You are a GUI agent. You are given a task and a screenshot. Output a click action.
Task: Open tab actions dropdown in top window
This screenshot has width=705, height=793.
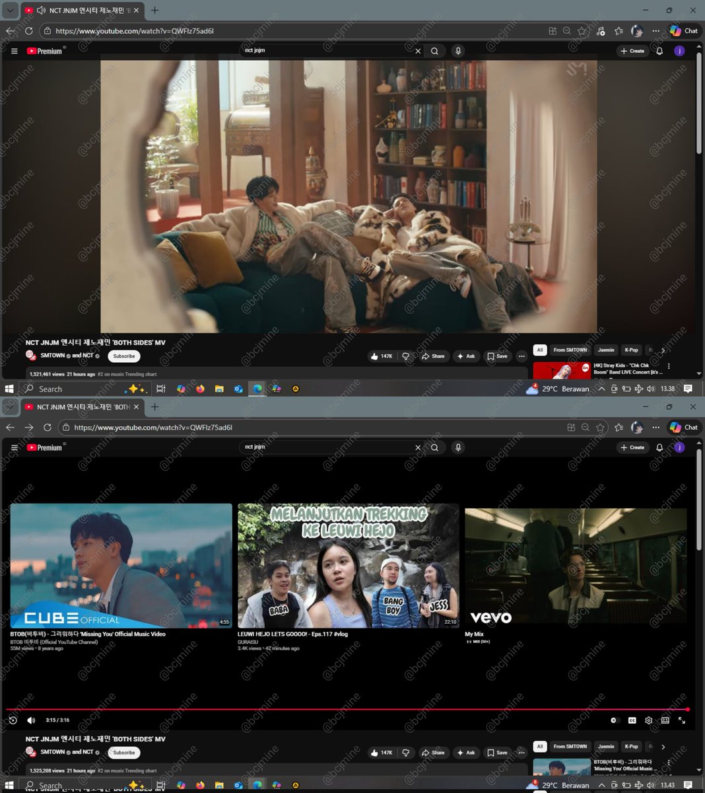[10, 11]
